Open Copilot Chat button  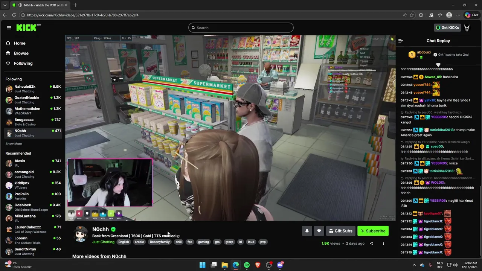471,15
